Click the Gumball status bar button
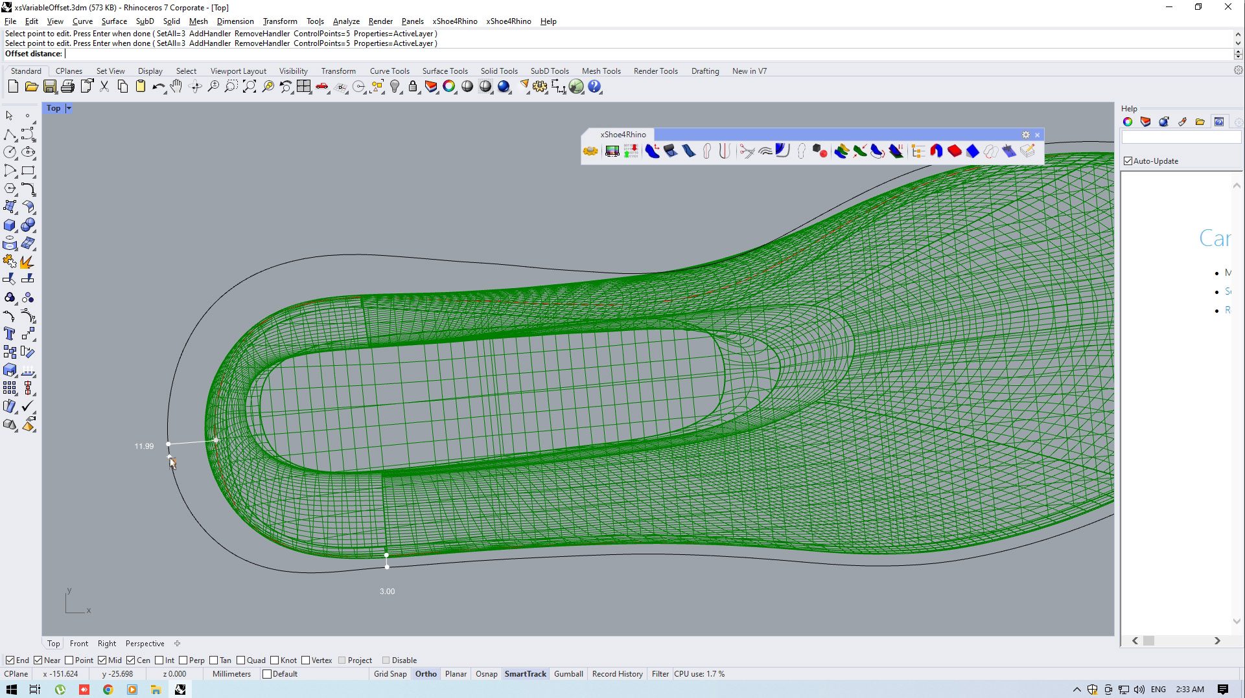The width and height of the screenshot is (1245, 698). pyautogui.click(x=568, y=674)
